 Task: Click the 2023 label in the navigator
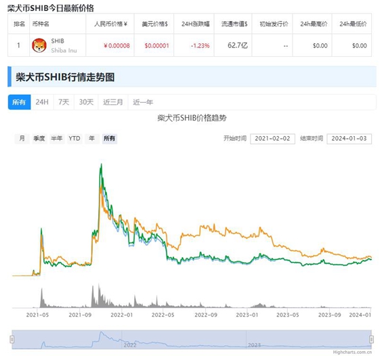pos(254,345)
